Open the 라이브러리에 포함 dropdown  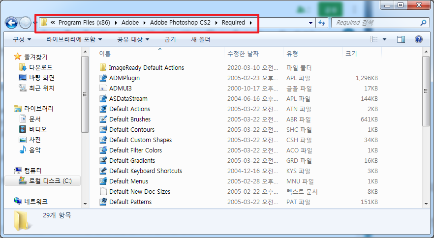coord(74,39)
